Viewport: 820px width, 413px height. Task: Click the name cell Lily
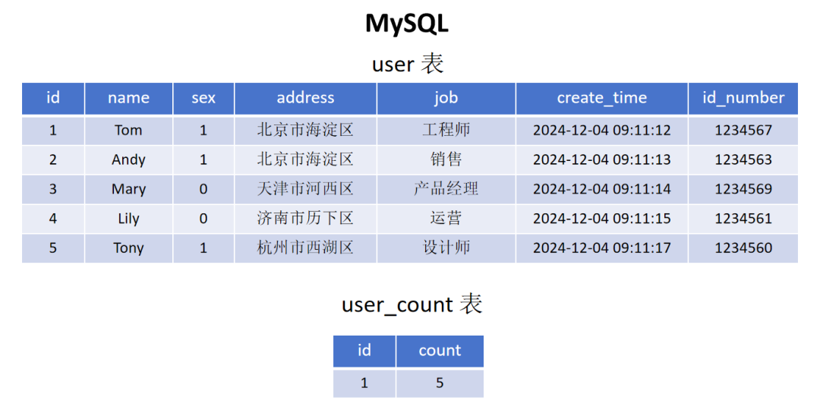[128, 219]
